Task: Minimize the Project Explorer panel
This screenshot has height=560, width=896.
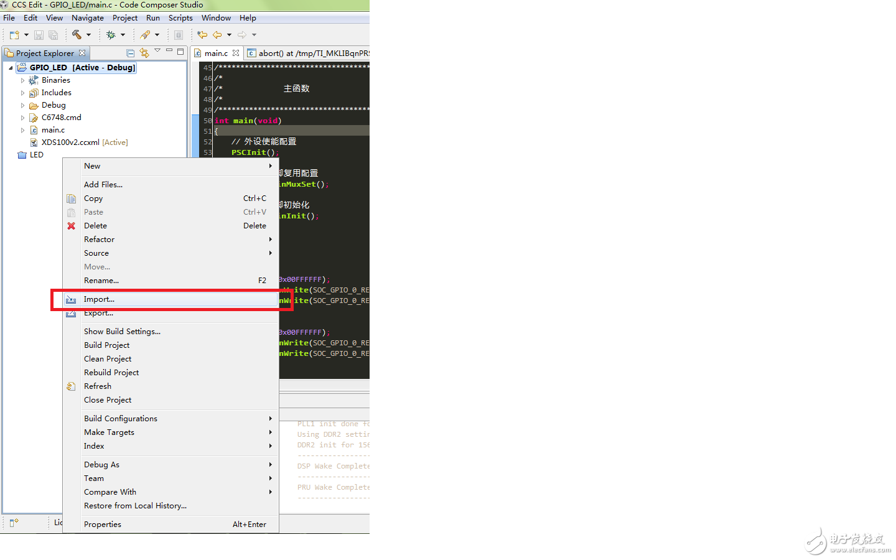Action: 169,50
